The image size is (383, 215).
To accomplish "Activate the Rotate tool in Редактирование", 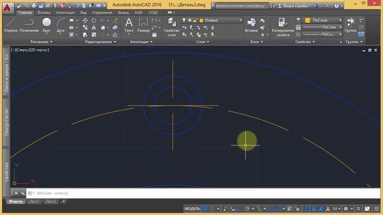I will [x=94, y=20].
